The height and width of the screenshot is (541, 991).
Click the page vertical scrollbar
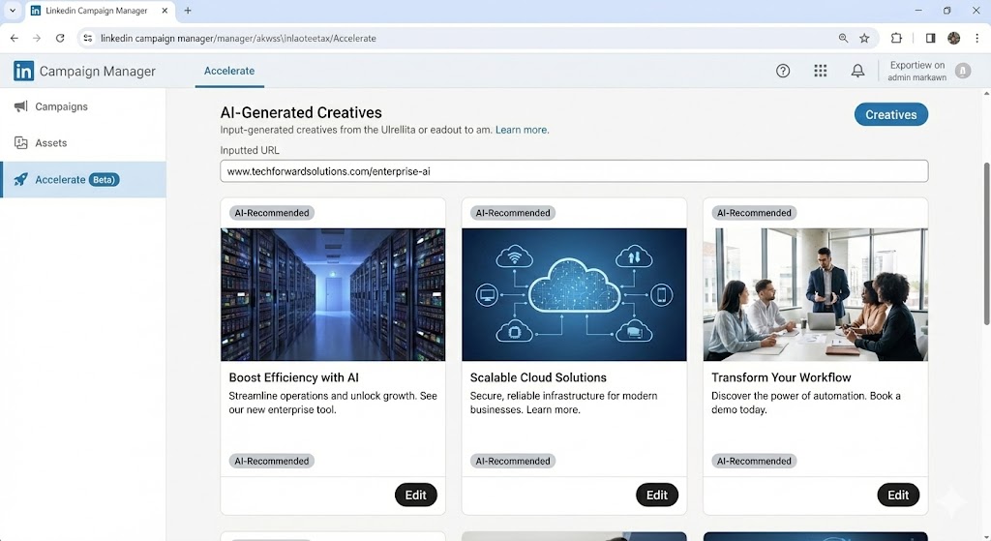(986, 244)
